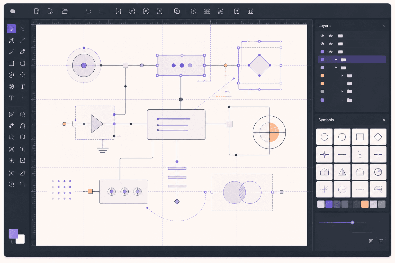Redo the last undone action
The image size is (395, 263).
coord(102,11)
